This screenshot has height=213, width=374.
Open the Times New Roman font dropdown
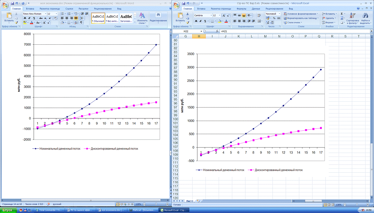tap(45, 14)
